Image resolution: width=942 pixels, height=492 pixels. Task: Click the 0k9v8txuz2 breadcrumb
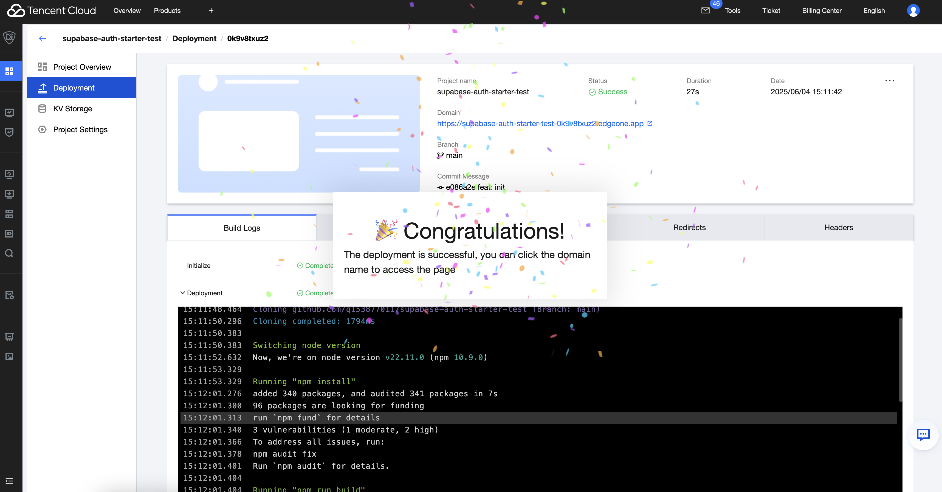point(247,38)
